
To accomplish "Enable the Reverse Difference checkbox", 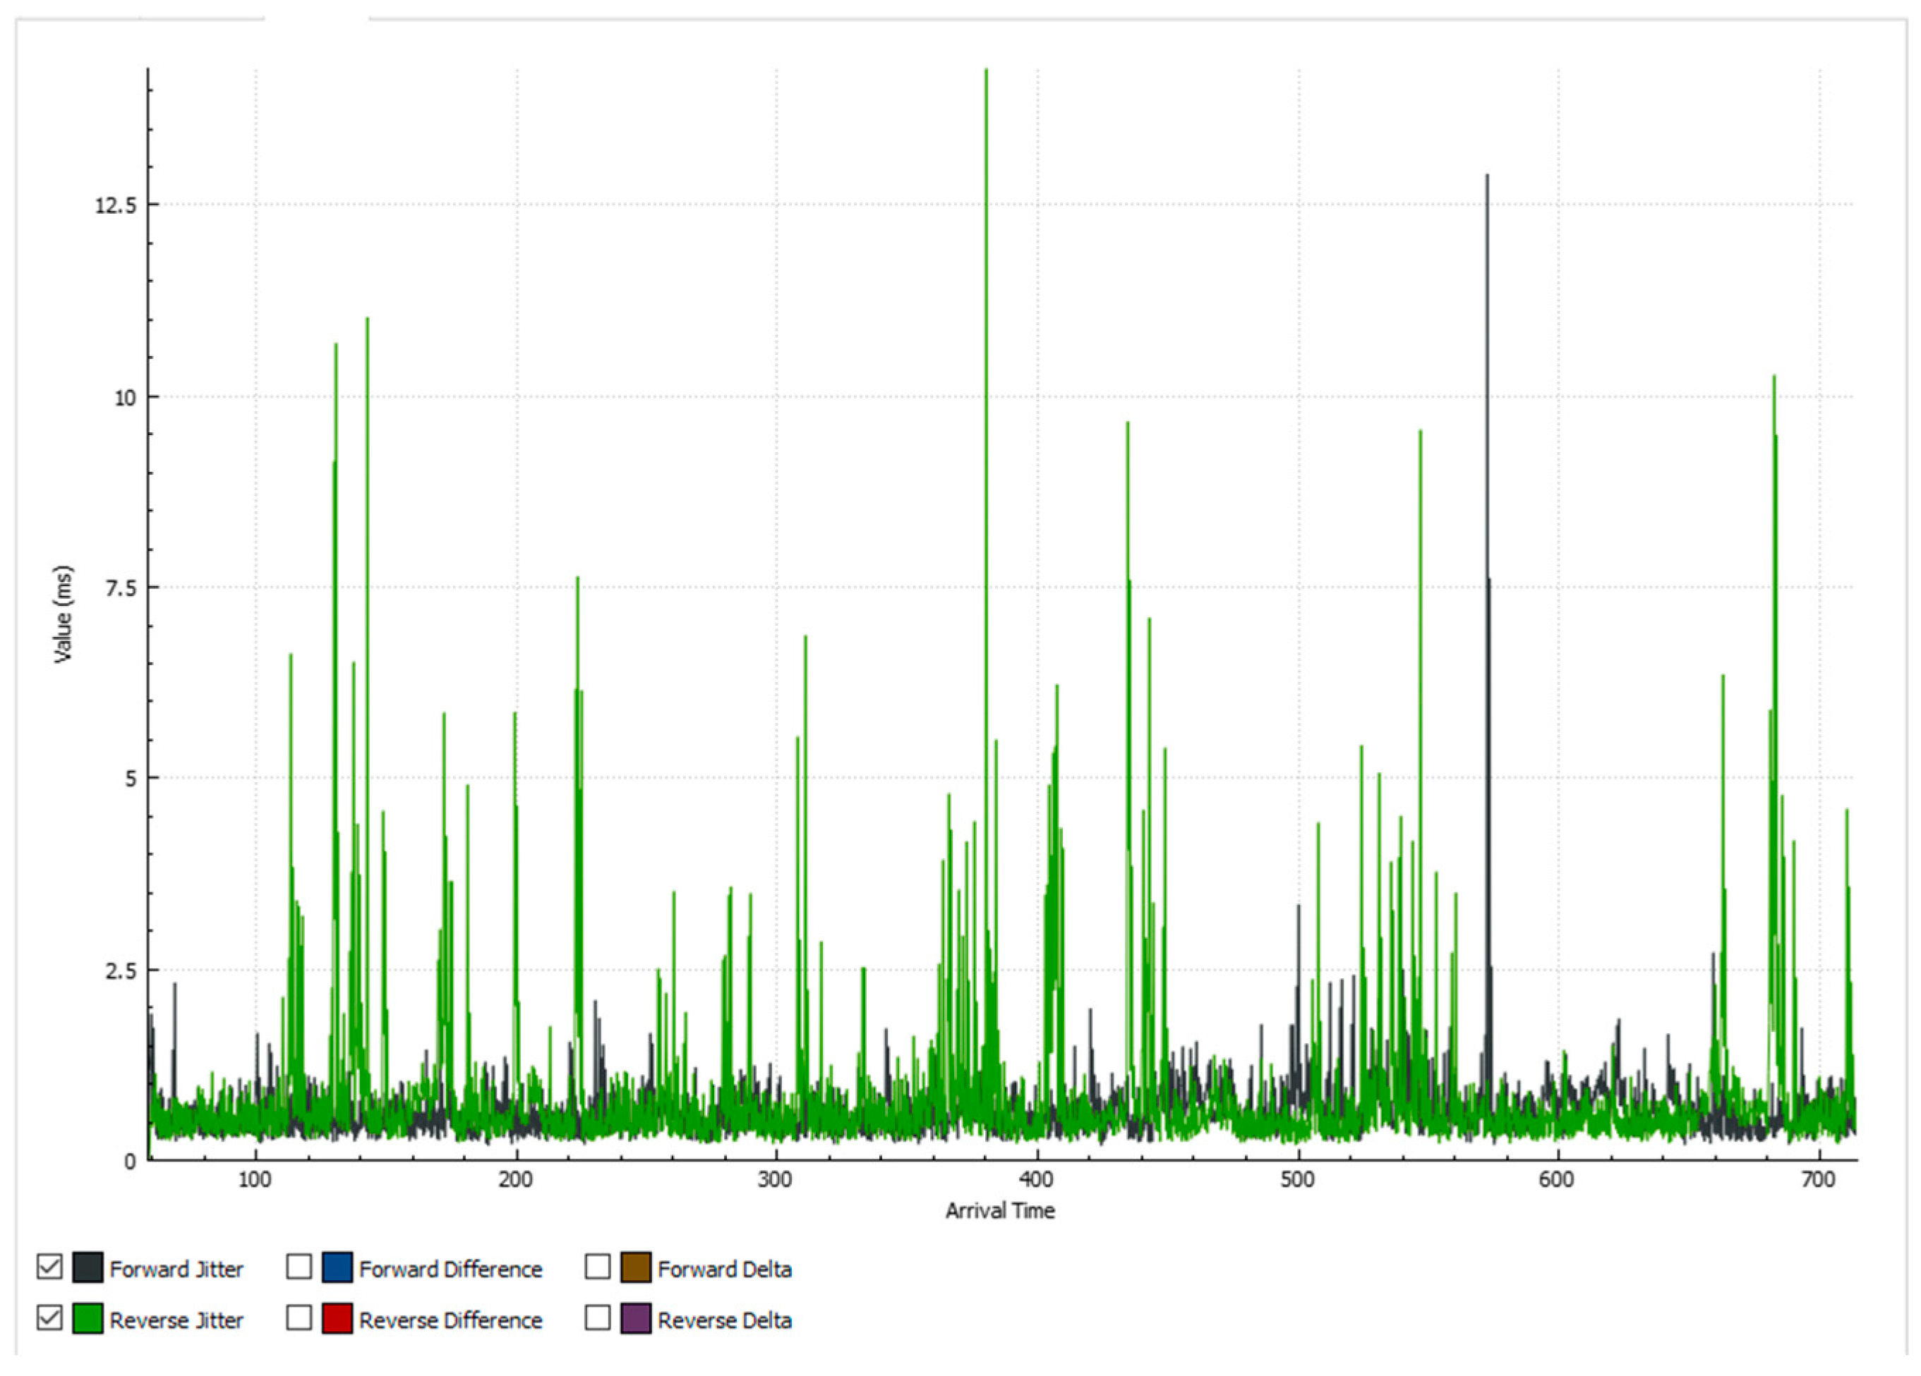I will tap(298, 1317).
